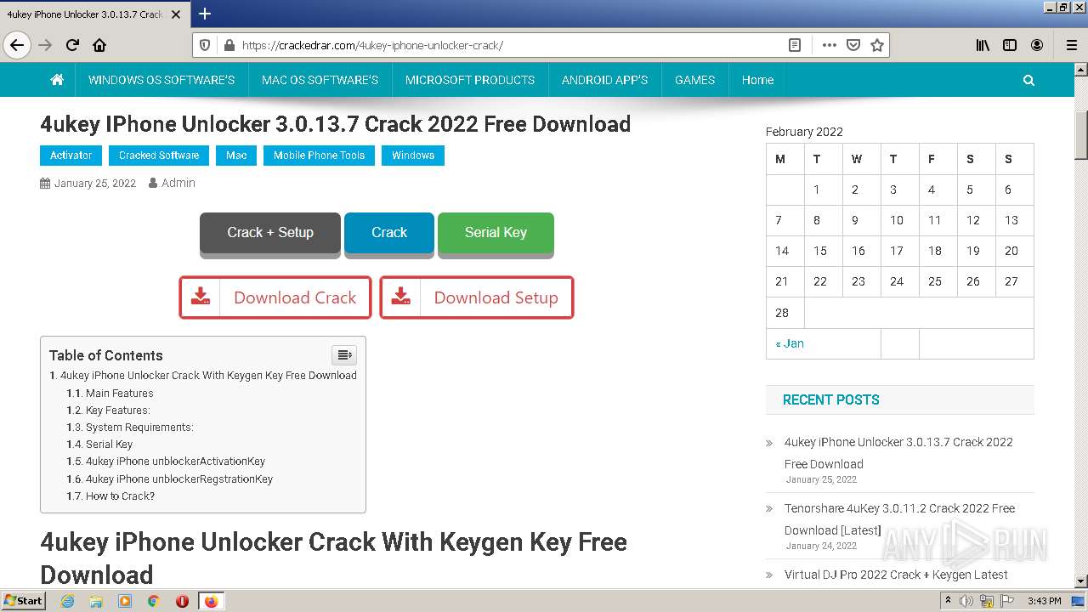
Task: Open Chrome from the taskbar
Action: click(x=153, y=601)
